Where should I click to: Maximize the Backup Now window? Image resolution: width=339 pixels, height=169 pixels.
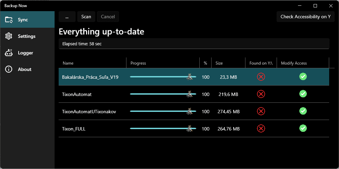point(315,6)
